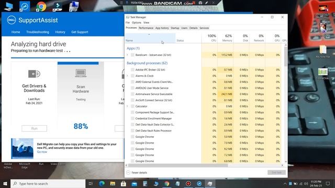The width and height of the screenshot is (335, 188).
Task: Click Task Manager vertical scrollbar
Action: pos(286,56)
